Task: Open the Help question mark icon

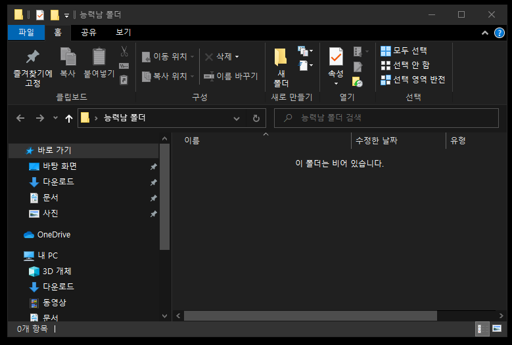Action: coord(500,33)
